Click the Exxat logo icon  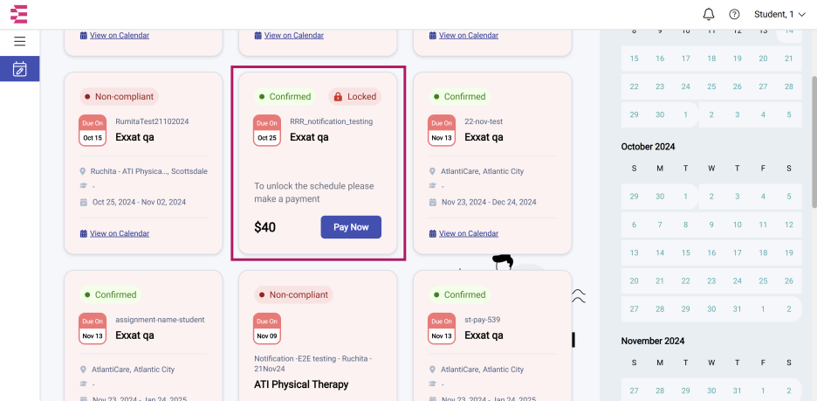tap(18, 14)
